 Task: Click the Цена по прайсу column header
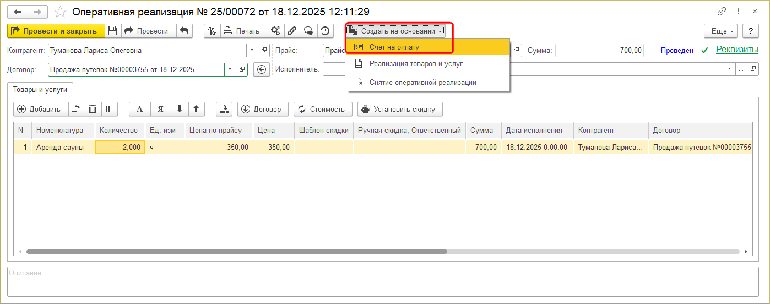point(219,131)
